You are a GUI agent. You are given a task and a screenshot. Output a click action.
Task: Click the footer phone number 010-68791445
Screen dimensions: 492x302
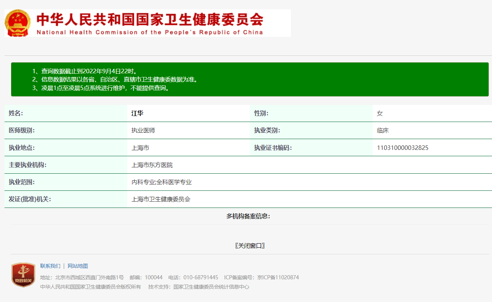(201, 277)
